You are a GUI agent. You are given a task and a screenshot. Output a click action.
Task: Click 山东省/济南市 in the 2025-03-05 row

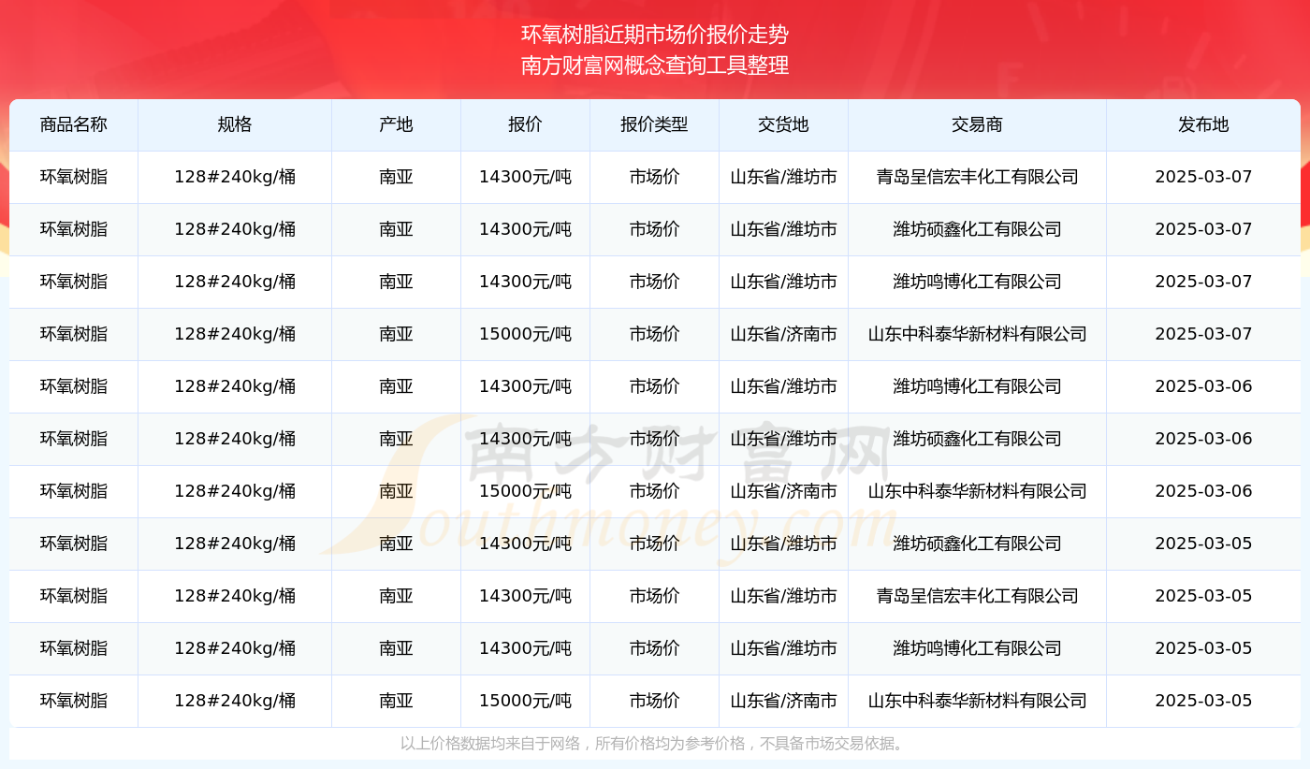click(783, 701)
